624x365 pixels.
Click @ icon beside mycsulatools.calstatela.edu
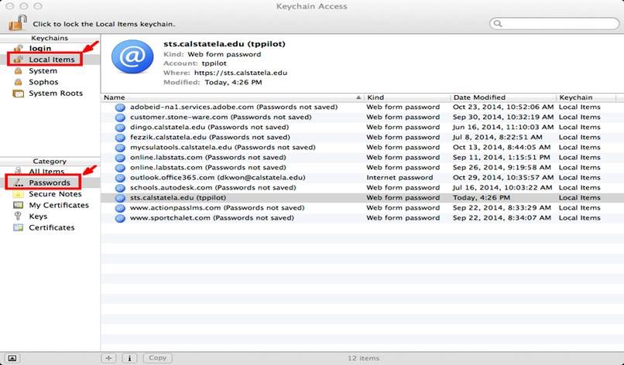coord(120,148)
